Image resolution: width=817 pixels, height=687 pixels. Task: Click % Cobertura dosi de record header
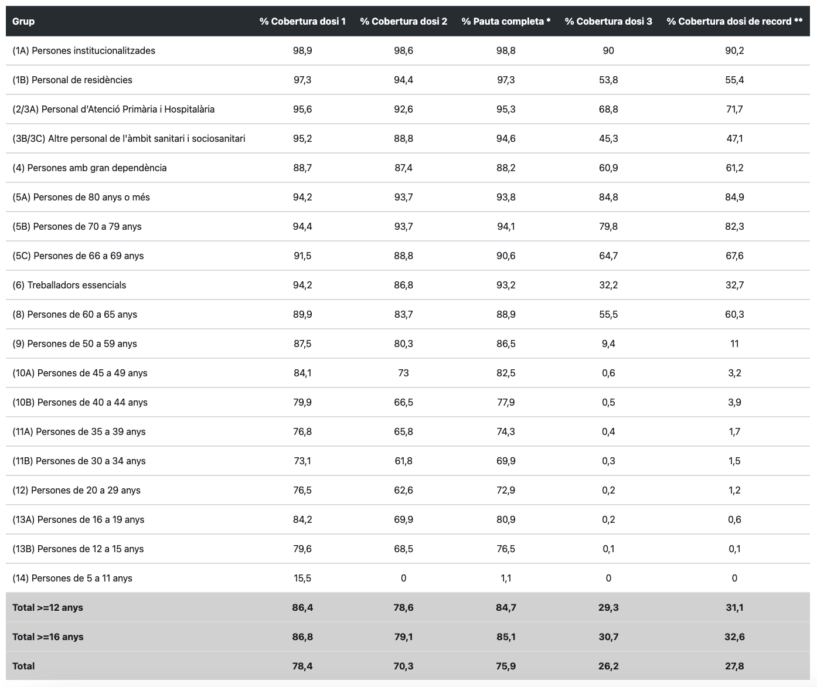click(734, 21)
